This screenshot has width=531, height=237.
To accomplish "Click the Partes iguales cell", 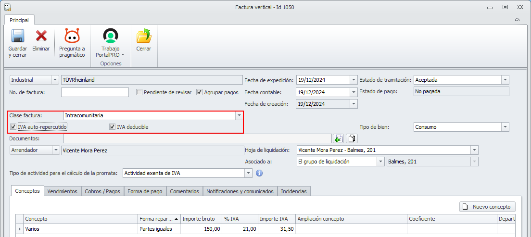I will click(159, 229).
